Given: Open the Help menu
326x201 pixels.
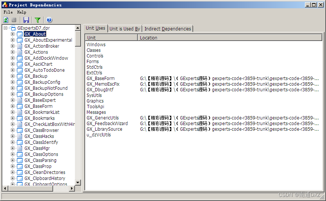Looking at the screenshot, I should (21, 12).
